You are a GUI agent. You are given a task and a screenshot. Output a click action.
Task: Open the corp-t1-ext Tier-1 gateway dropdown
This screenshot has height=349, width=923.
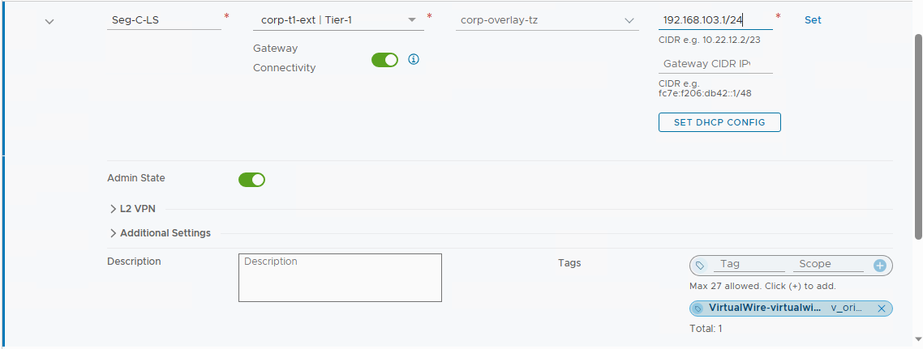(338, 20)
